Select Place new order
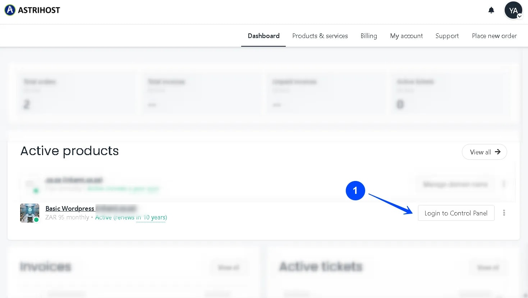Image resolution: width=528 pixels, height=298 pixels. (x=494, y=36)
